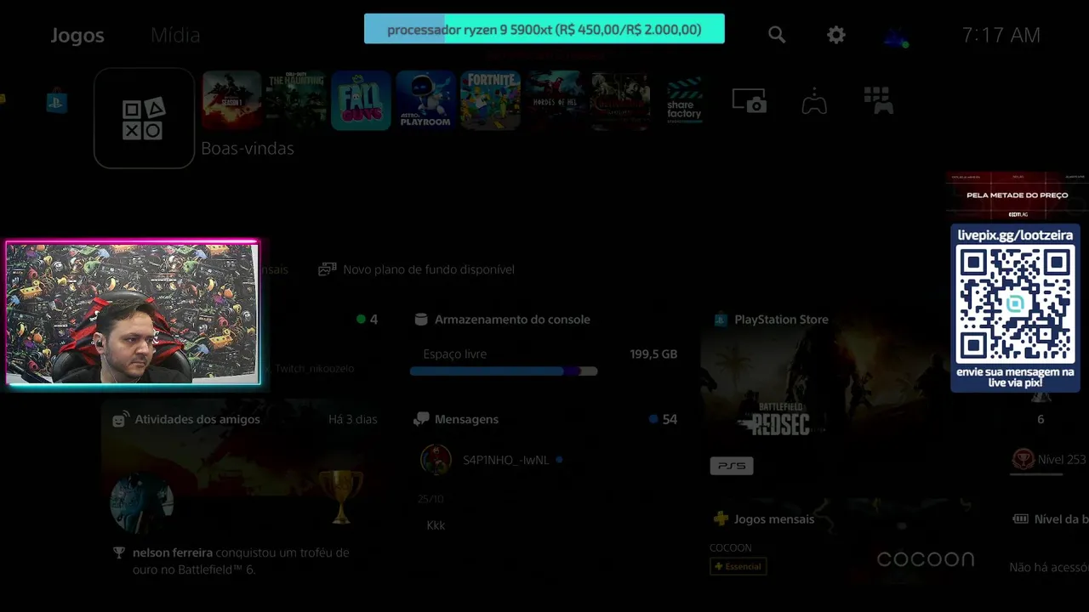The height and width of the screenshot is (612, 1089).
Task: Launch The Haunting Call of Duty tile
Action: pos(296,100)
